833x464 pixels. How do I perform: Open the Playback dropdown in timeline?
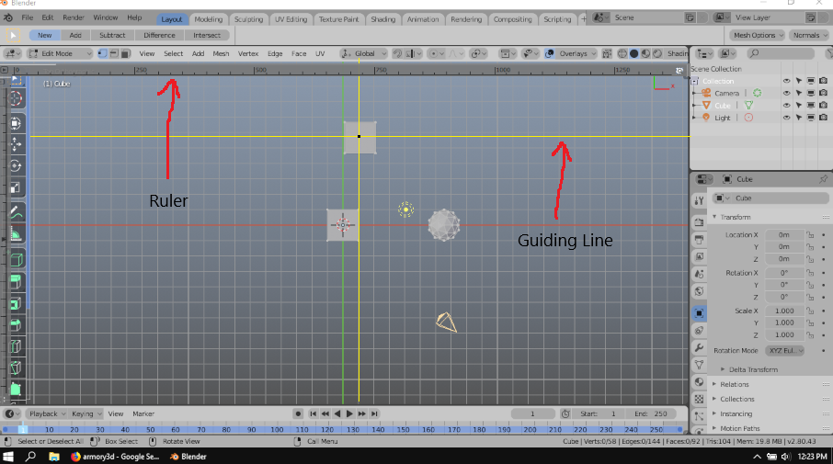(x=47, y=413)
